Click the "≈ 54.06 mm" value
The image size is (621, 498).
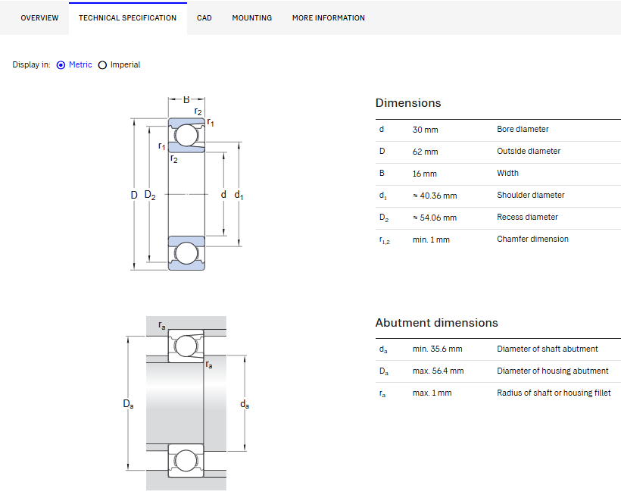point(435,218)
